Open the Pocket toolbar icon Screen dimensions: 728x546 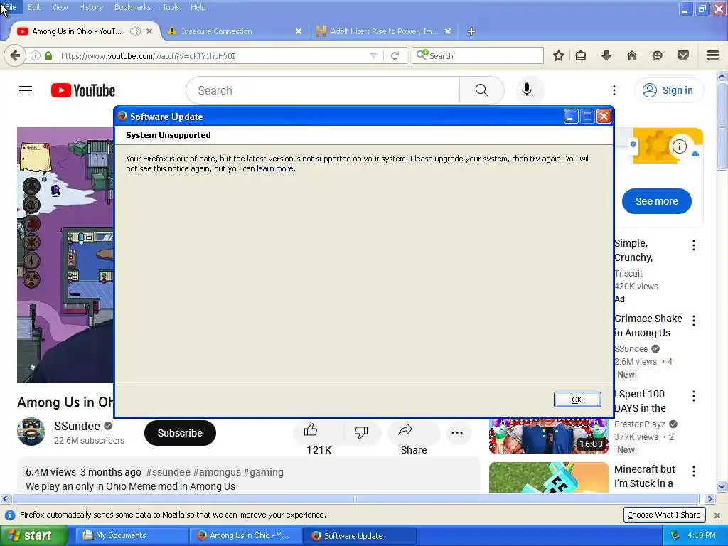click(x=683, y=55)
